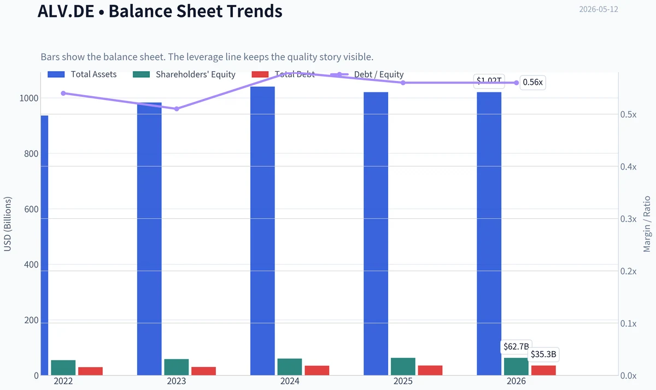Toggle the Total Debt legend entry
The height and width of the screenshot is (390, 656).
[283, 74]
